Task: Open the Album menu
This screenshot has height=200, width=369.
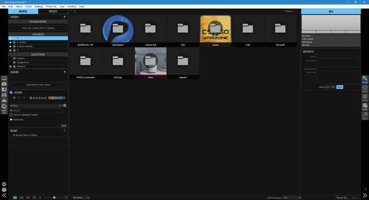Action: [x=19, y=6]
